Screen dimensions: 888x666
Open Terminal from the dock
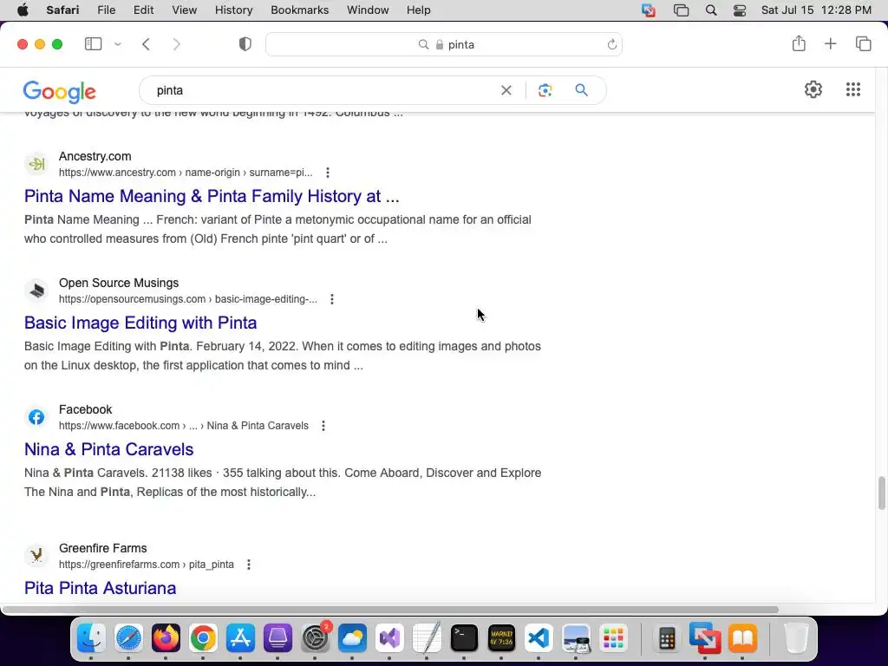click(464, 639)
